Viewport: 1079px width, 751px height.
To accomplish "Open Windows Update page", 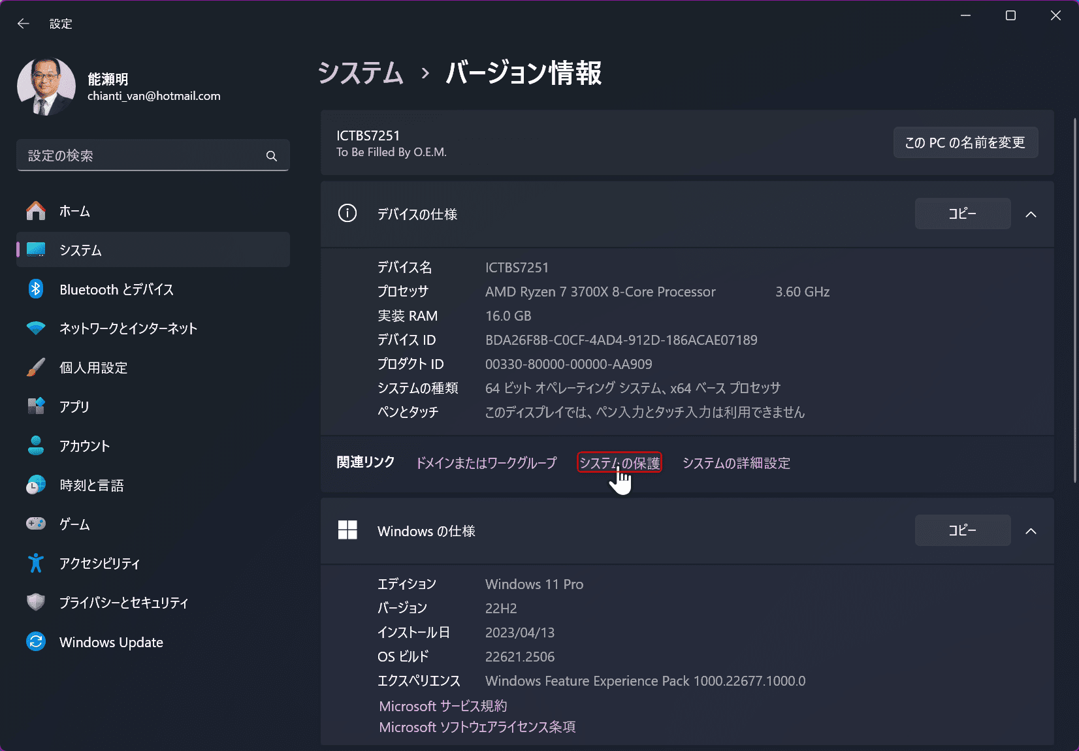I will 153,642.
